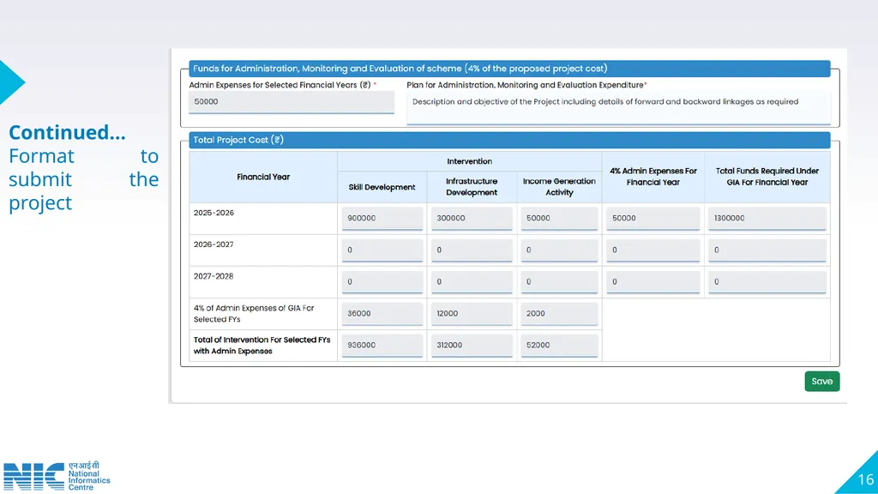878x494 pixels.
Task: Select 2026-2027 Total Funds Required field
Action: click(x=767, y=250)
